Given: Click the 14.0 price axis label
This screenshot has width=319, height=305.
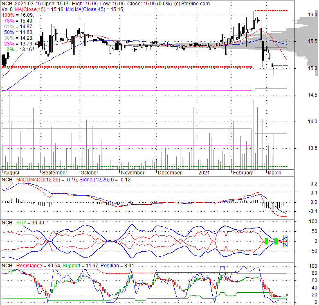Looking at the screenshot, I should pyautogui.click(x=312, y=122).
